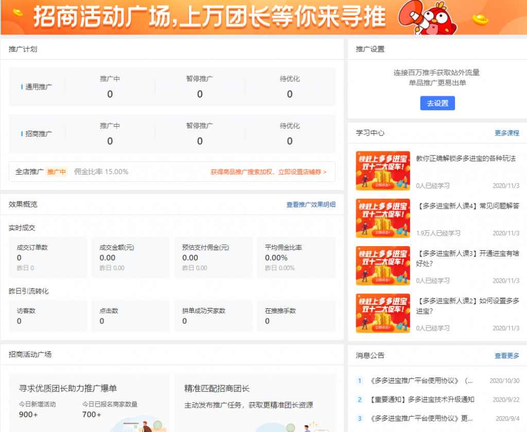The image size is (527, 432).
Task: Click the 推广设置 section header
Action: (x=370, y=49)
